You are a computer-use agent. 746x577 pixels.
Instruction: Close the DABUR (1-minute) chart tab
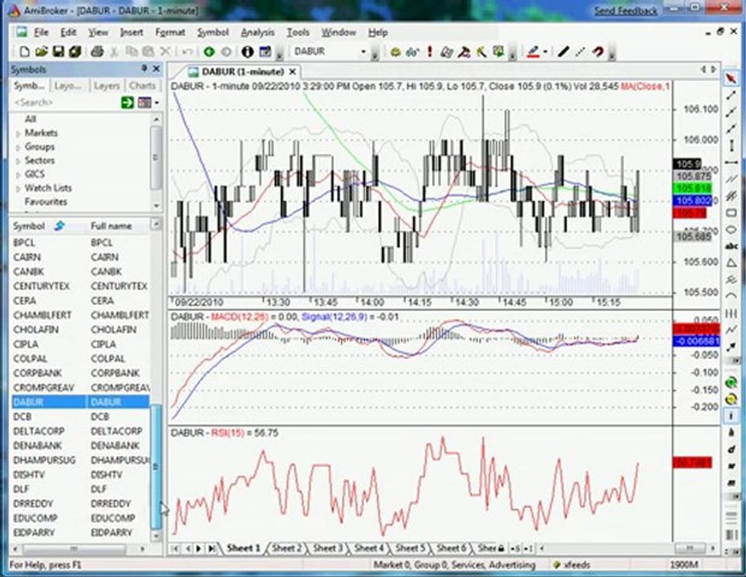tap(293, 72)
